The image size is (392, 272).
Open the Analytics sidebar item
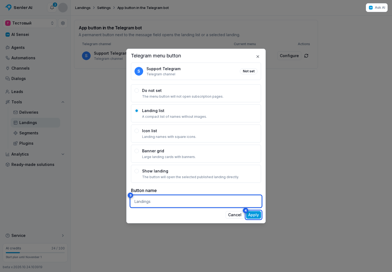point(35,154)
